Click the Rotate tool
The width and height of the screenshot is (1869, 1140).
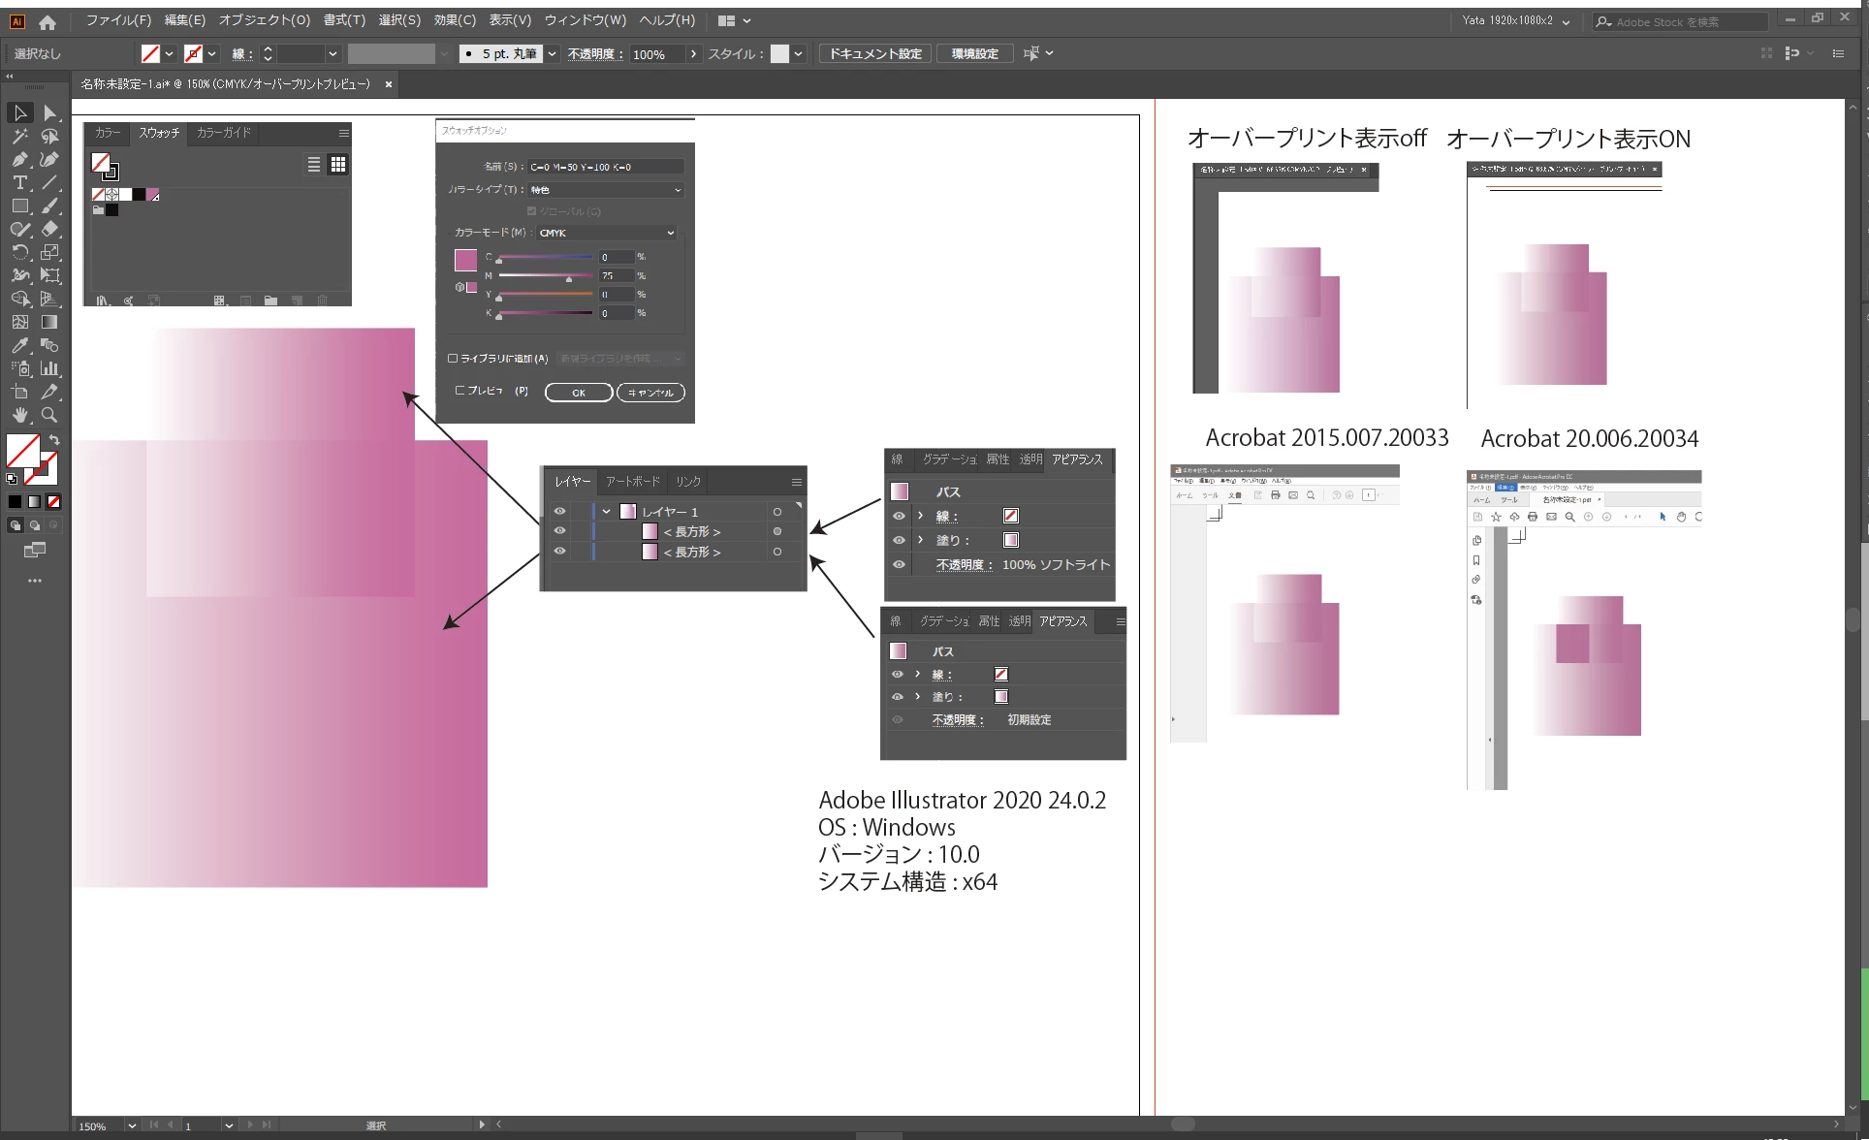tap(19, 252)
